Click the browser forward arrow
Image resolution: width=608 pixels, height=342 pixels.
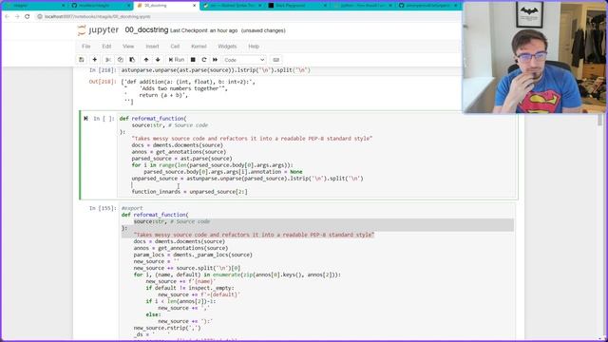(17, 17)
